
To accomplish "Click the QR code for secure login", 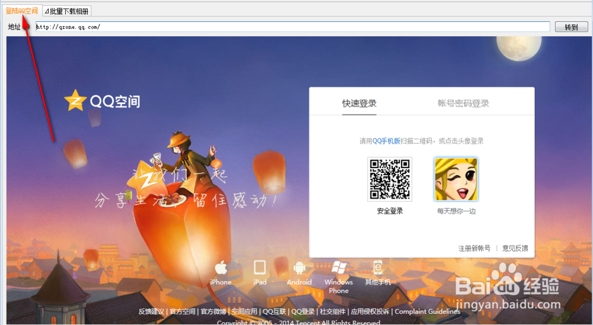I will (x=390, y=179).
